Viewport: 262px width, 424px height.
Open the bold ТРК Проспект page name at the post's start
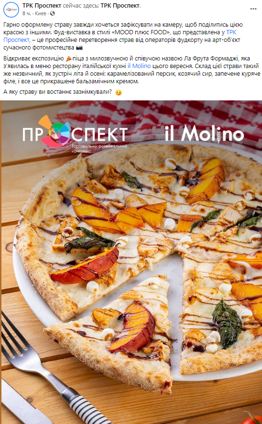pyautogui.click(x=42, y=6)
